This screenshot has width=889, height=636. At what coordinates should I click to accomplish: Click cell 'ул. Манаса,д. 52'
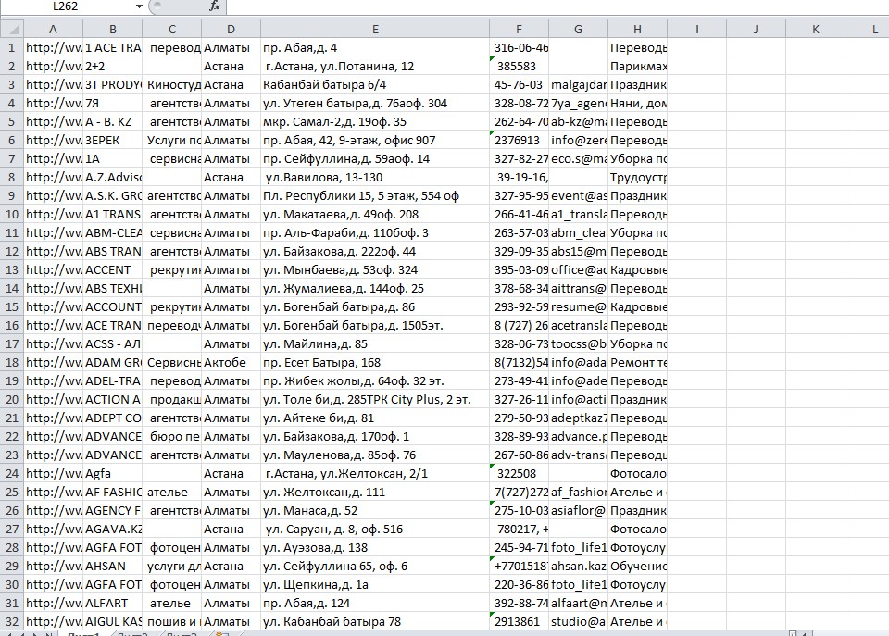tap(375, 511)
